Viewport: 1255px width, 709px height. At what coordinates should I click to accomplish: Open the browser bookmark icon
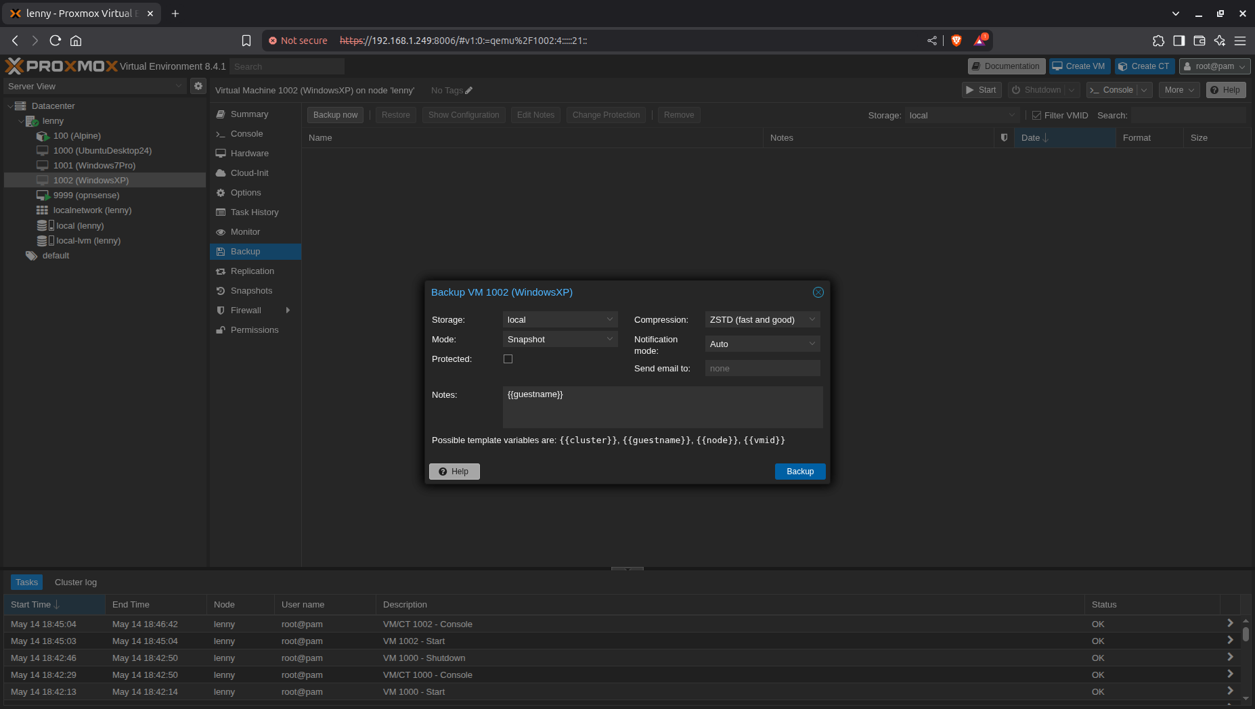(x=246, y=41)
